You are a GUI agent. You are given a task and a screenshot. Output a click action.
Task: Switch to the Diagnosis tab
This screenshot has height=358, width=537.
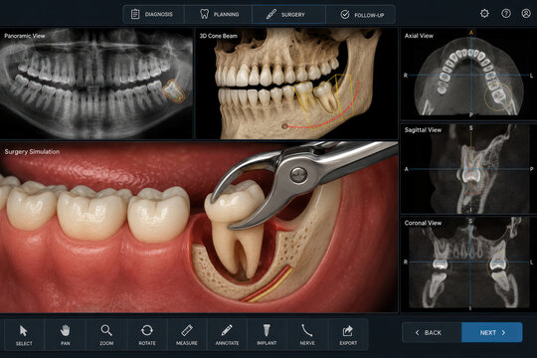tap(153, 14)
